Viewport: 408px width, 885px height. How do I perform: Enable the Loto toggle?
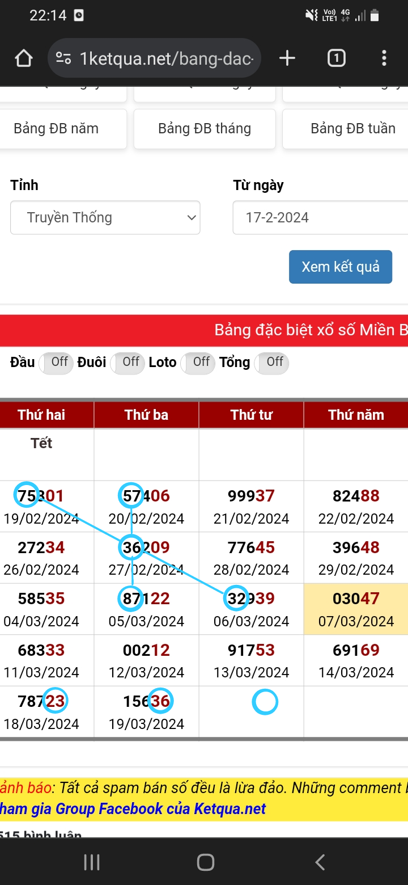(198, 363)
